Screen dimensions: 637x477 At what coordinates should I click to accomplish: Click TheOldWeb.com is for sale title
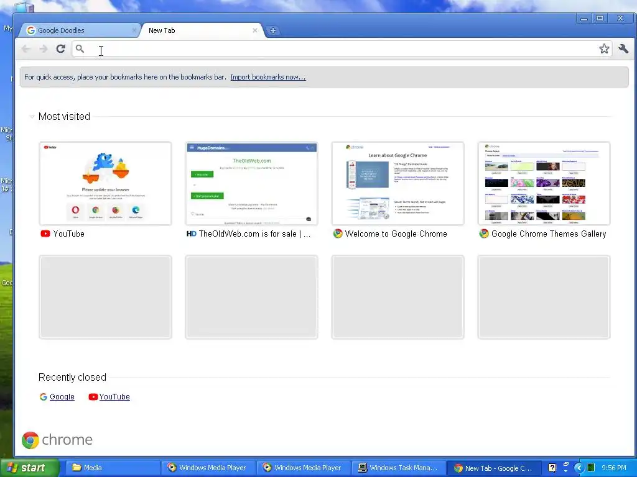click(254, 234)
